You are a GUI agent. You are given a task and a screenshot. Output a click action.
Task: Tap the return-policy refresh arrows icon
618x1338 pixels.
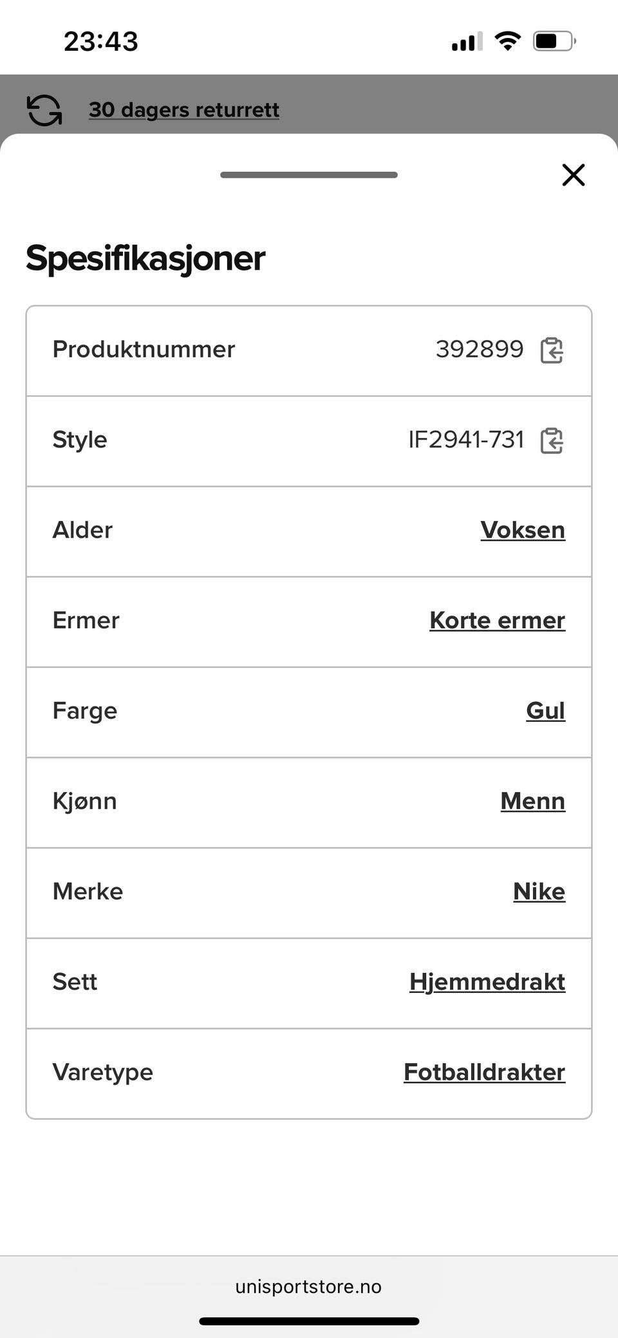44,110
